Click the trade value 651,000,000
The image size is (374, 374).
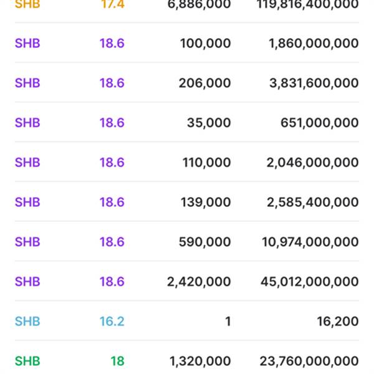(x=319, y=123)
